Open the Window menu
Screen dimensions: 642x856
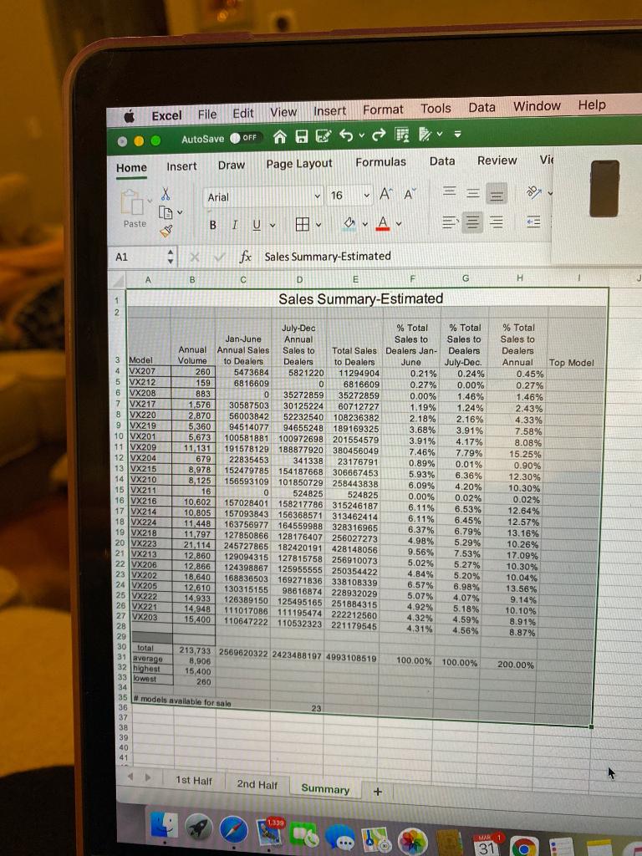pyautogui.click(x=537, y=106)
